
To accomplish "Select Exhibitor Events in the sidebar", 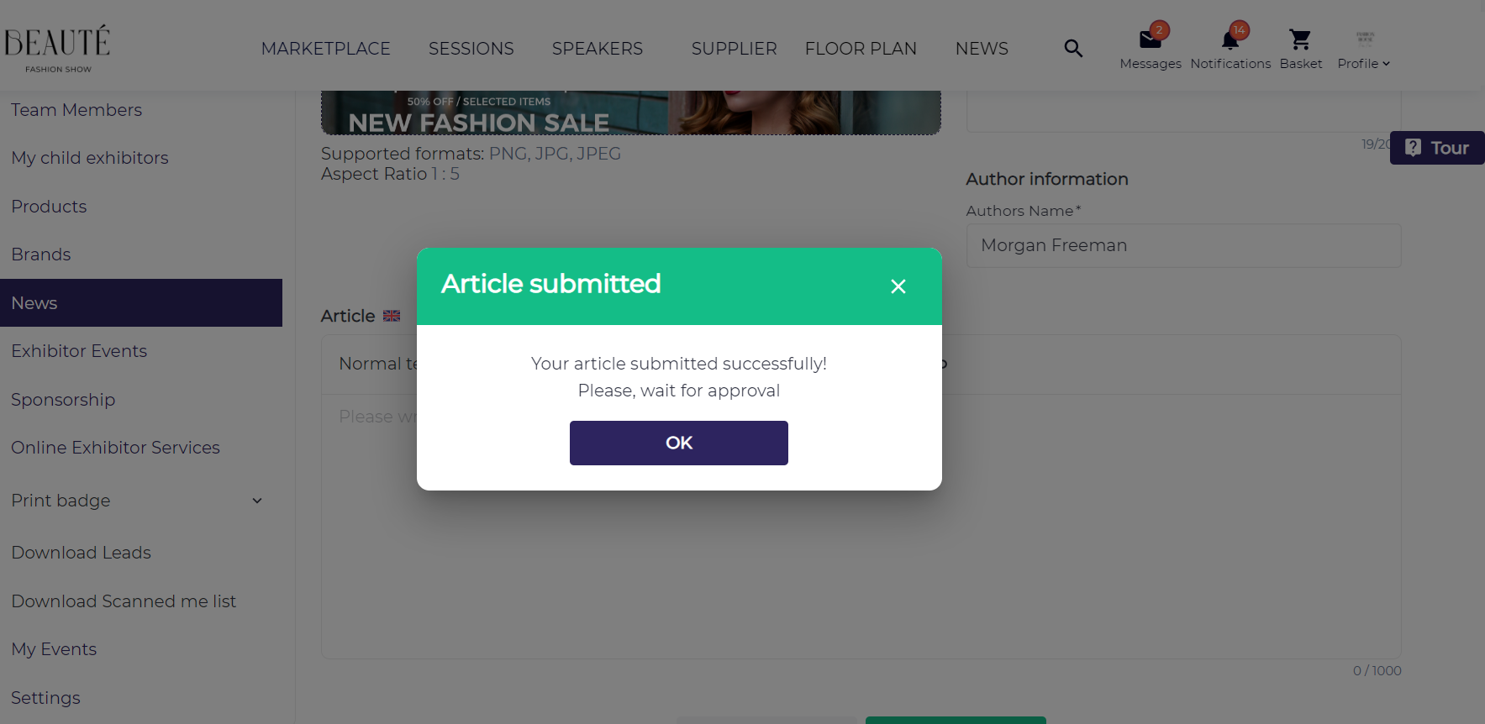I will (x=79, y=351).
